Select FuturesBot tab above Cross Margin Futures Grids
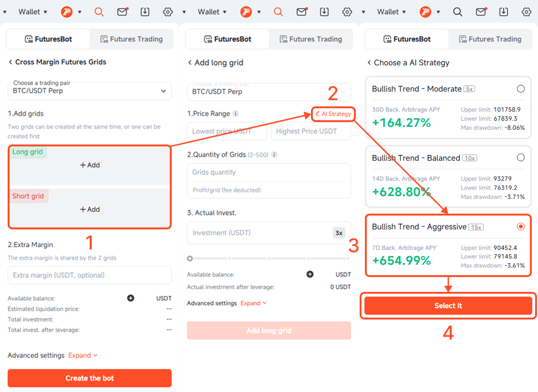 (48, 39)
